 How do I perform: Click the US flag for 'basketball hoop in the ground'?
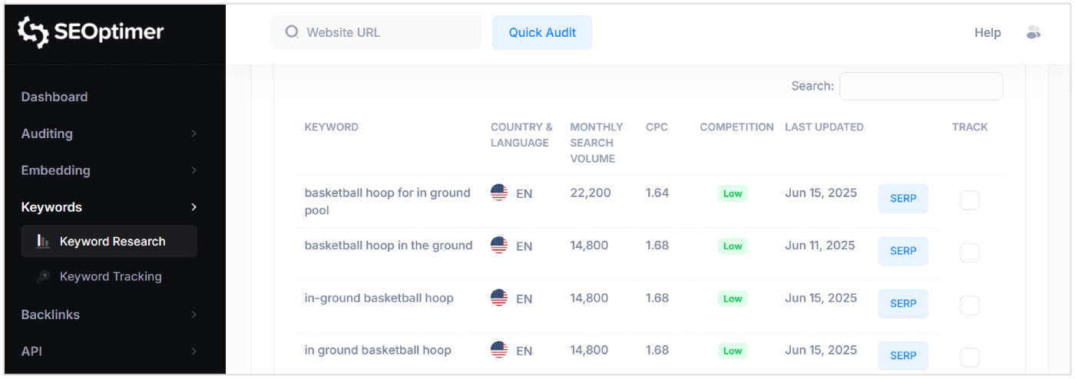pos(499,246)
